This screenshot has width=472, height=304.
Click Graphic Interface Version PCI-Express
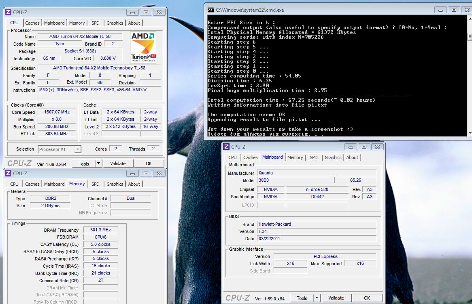coord(325,257)
